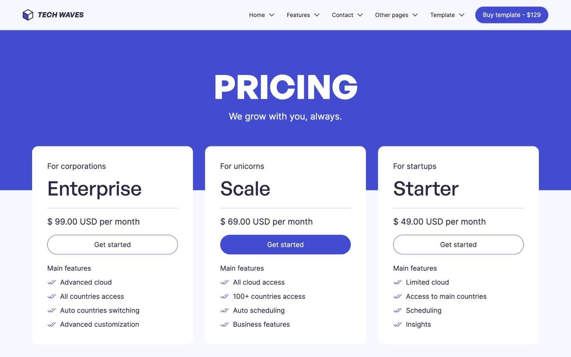
Task: Click Get started on the Starter plan
Action: click(x=458, y=244)
